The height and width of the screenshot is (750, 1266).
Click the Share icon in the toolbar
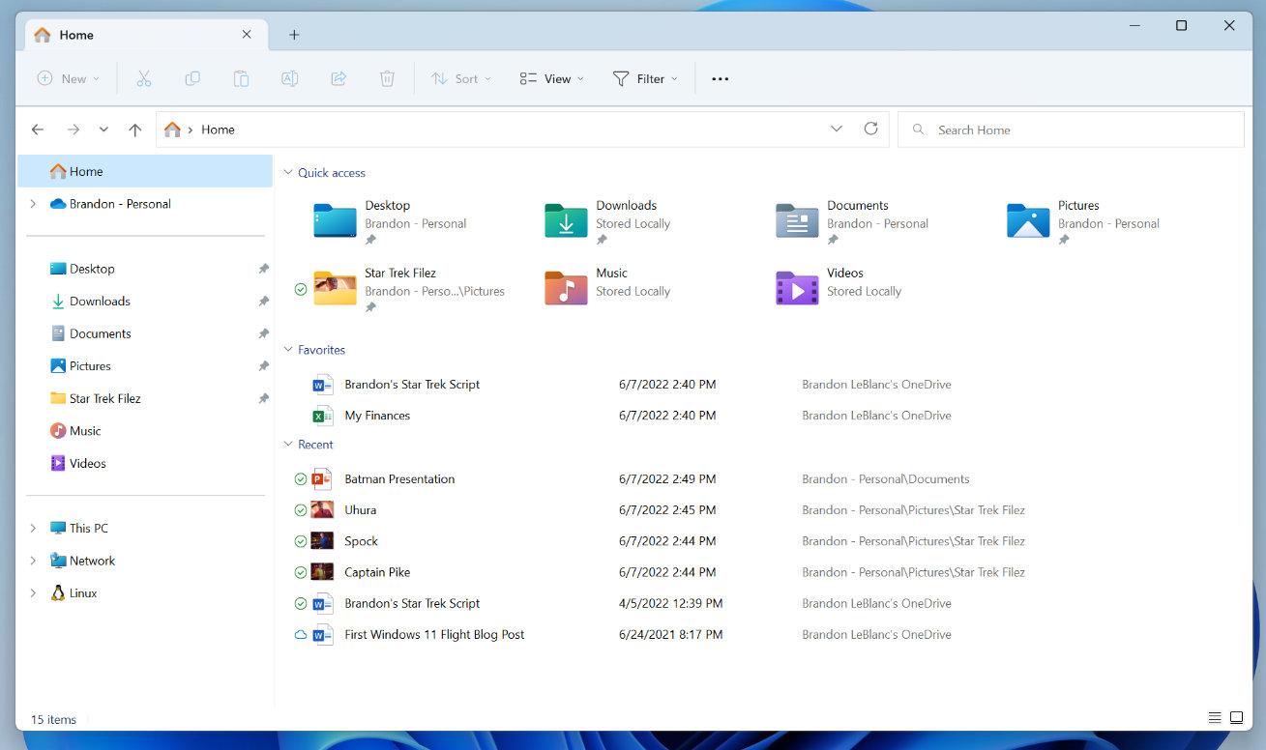[x=339, y=78]
